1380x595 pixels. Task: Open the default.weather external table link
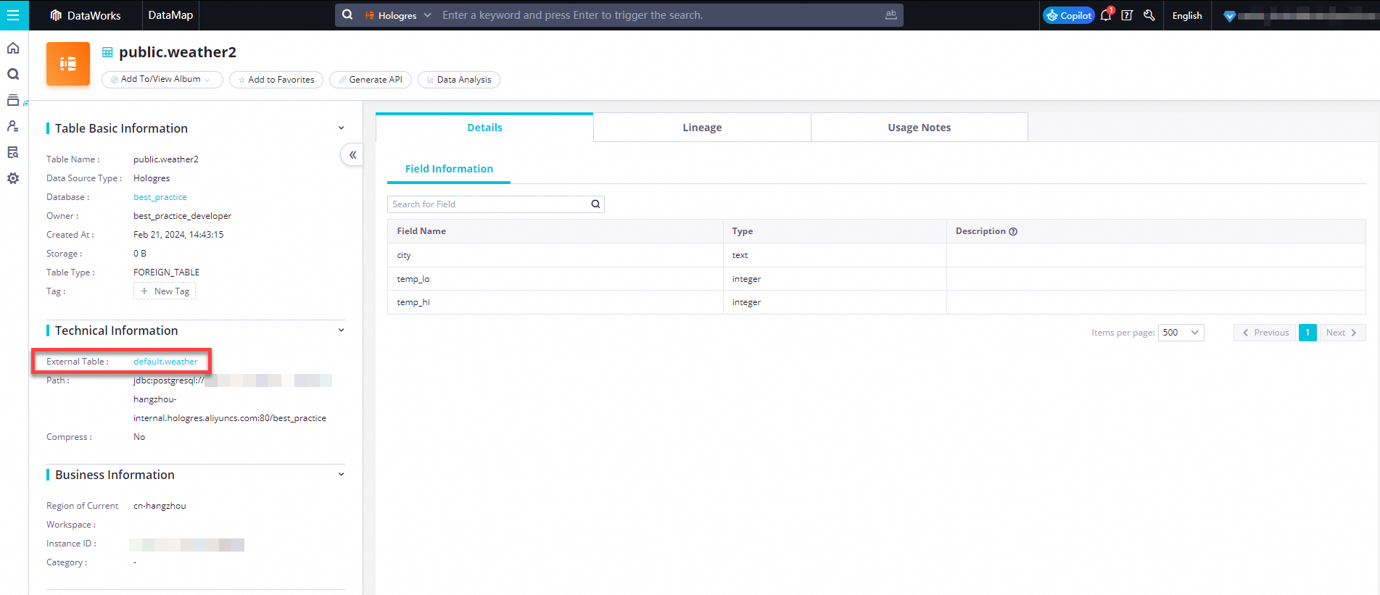[165, 362]
